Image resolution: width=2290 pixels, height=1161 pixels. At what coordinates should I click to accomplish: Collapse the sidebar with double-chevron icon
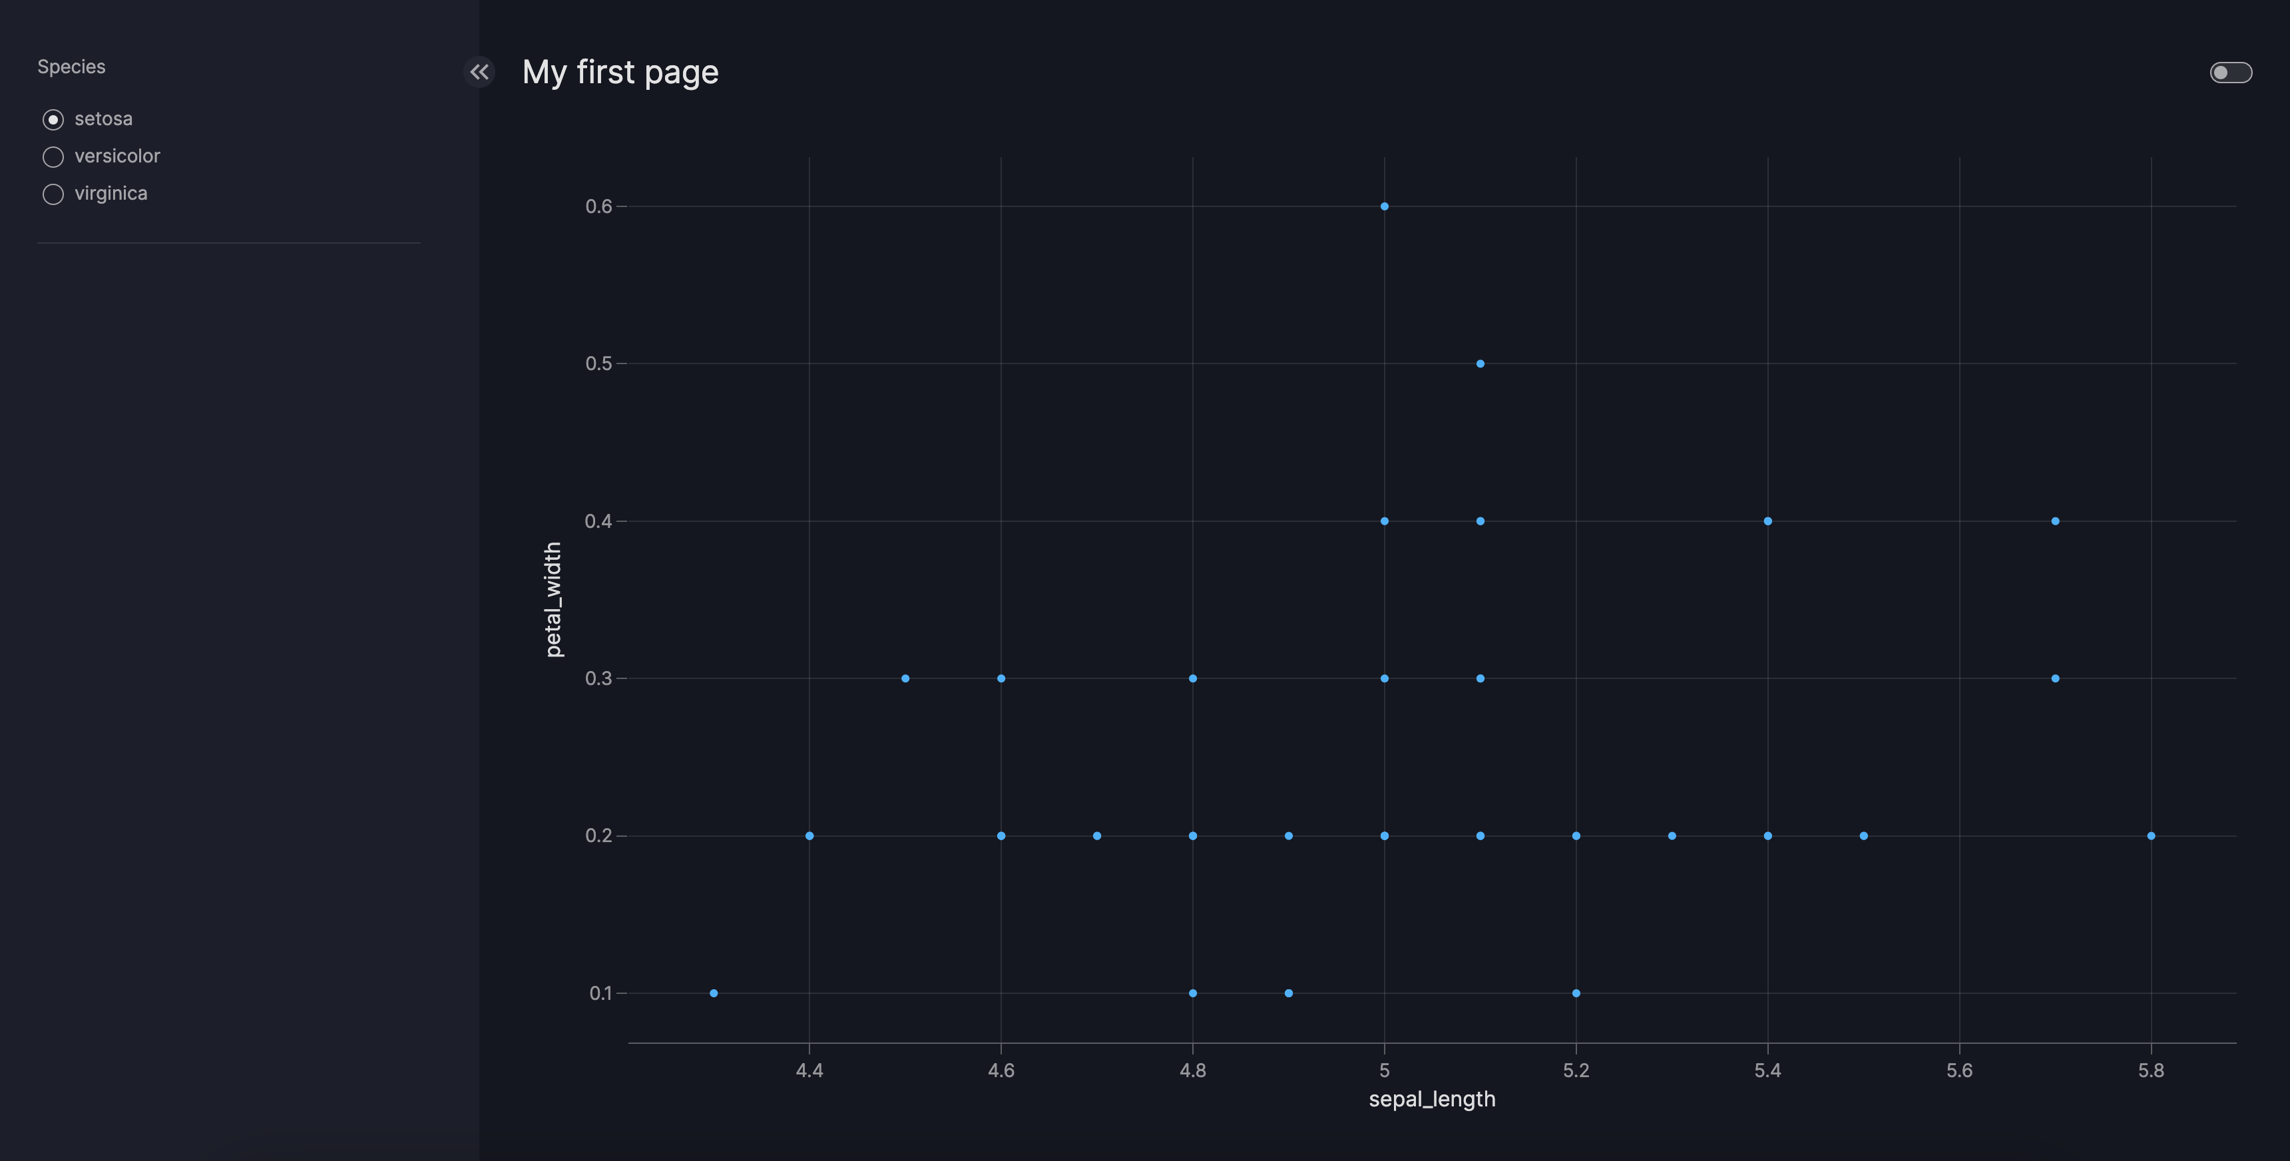click(479, 72)
